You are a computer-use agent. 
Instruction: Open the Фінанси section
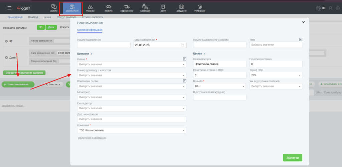(x=90, y=8)
